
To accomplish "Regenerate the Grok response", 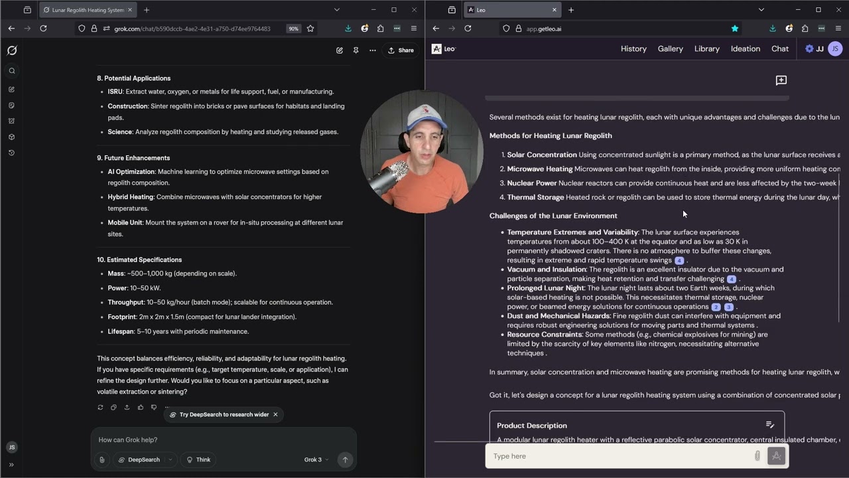I will [x=100, y=408].
